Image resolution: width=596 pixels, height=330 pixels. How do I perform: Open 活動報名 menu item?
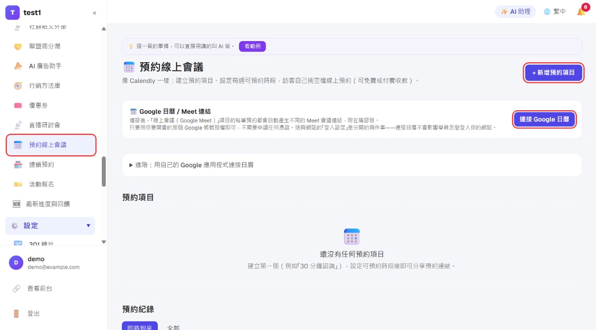pyautogui.click(x=50, y=184)
